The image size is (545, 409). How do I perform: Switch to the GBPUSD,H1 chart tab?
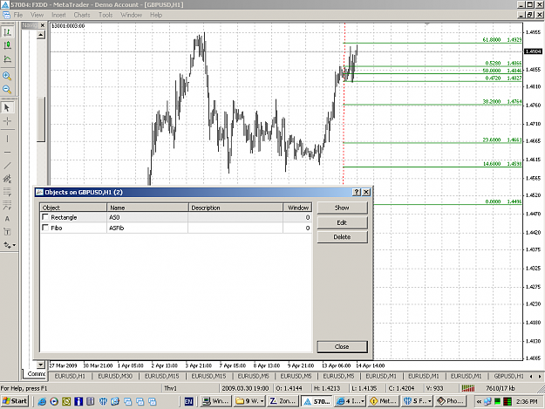point(508,376)
